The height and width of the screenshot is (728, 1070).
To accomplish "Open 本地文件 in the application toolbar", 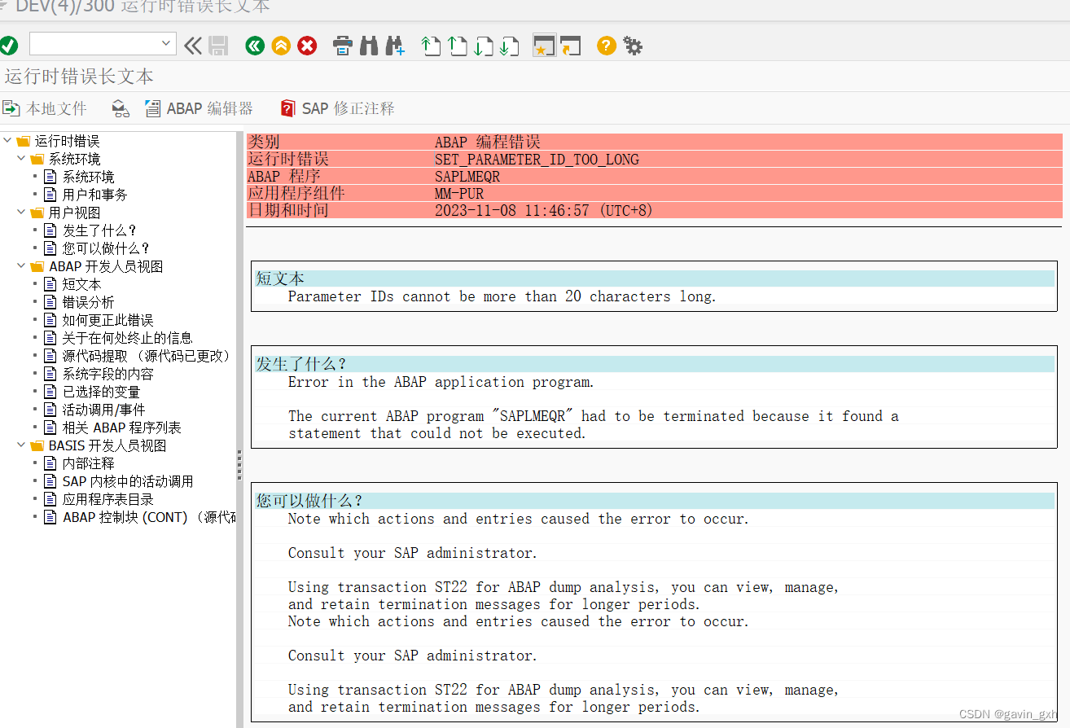I will pos(46,107).
